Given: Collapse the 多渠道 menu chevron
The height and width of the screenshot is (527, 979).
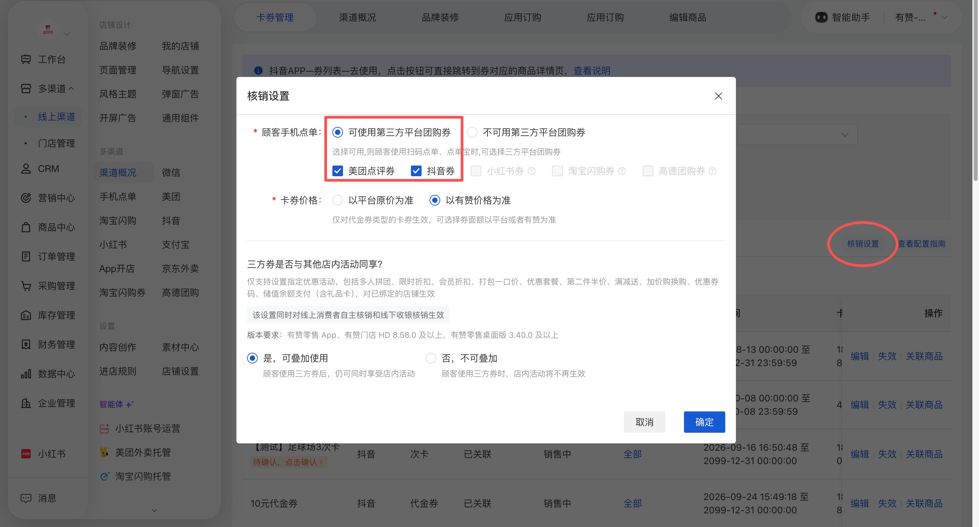Looking at the screenshot, I should click(71, 89).
